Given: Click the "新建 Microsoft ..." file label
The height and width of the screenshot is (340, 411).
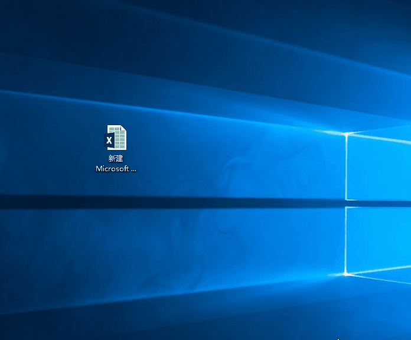Looking at the screenshot, I should tap(116, 164).
